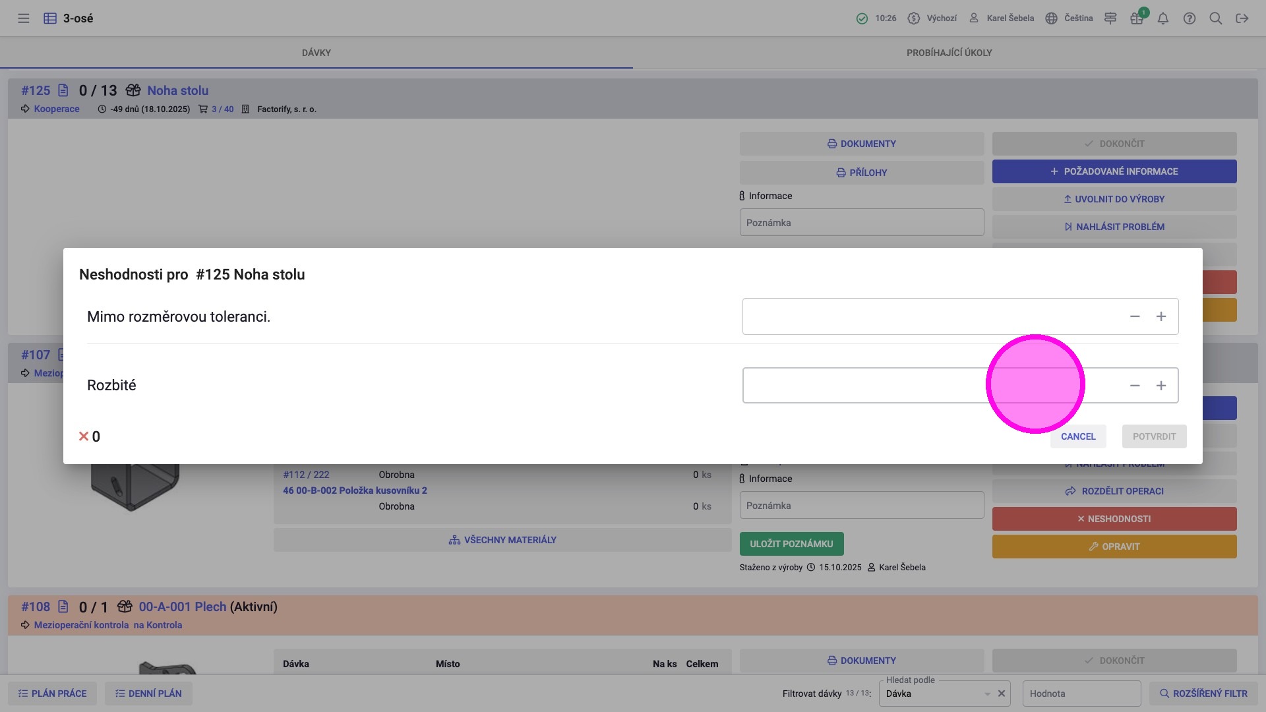Decrease Rozbité count with minus
The width and height of the screenshot is (1266, 712).
pyautogui.click(x=1135, y=386)
